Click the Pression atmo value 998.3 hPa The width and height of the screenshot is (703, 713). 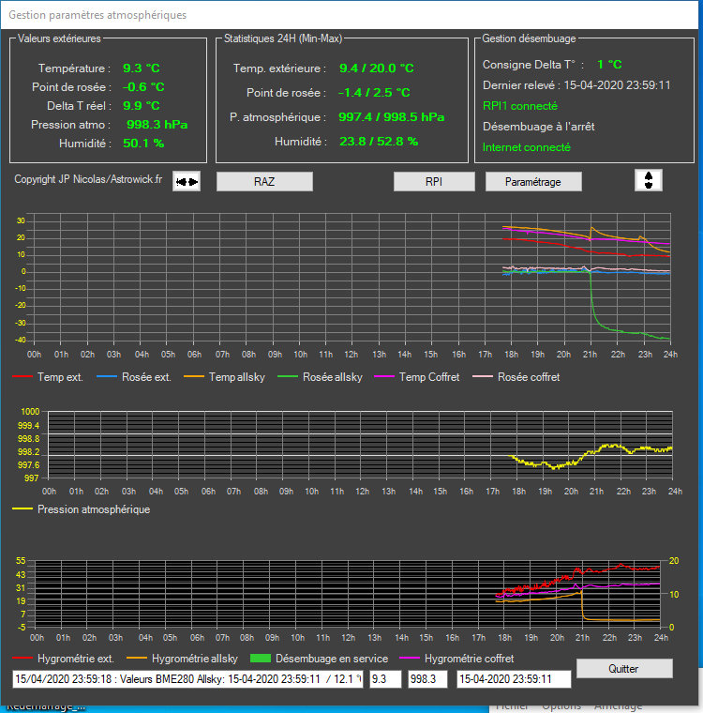coord(157,125)
